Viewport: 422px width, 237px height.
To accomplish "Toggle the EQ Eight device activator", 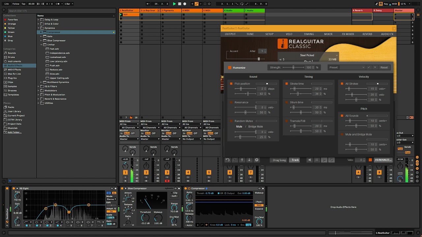I will coord(14,188).
